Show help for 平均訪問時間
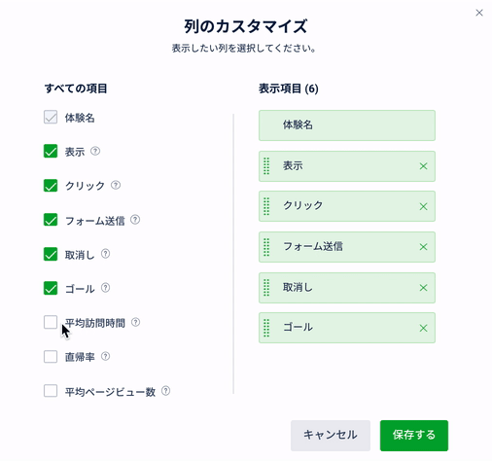The width and height of the screenshot is (492, 461). [135, 322]
